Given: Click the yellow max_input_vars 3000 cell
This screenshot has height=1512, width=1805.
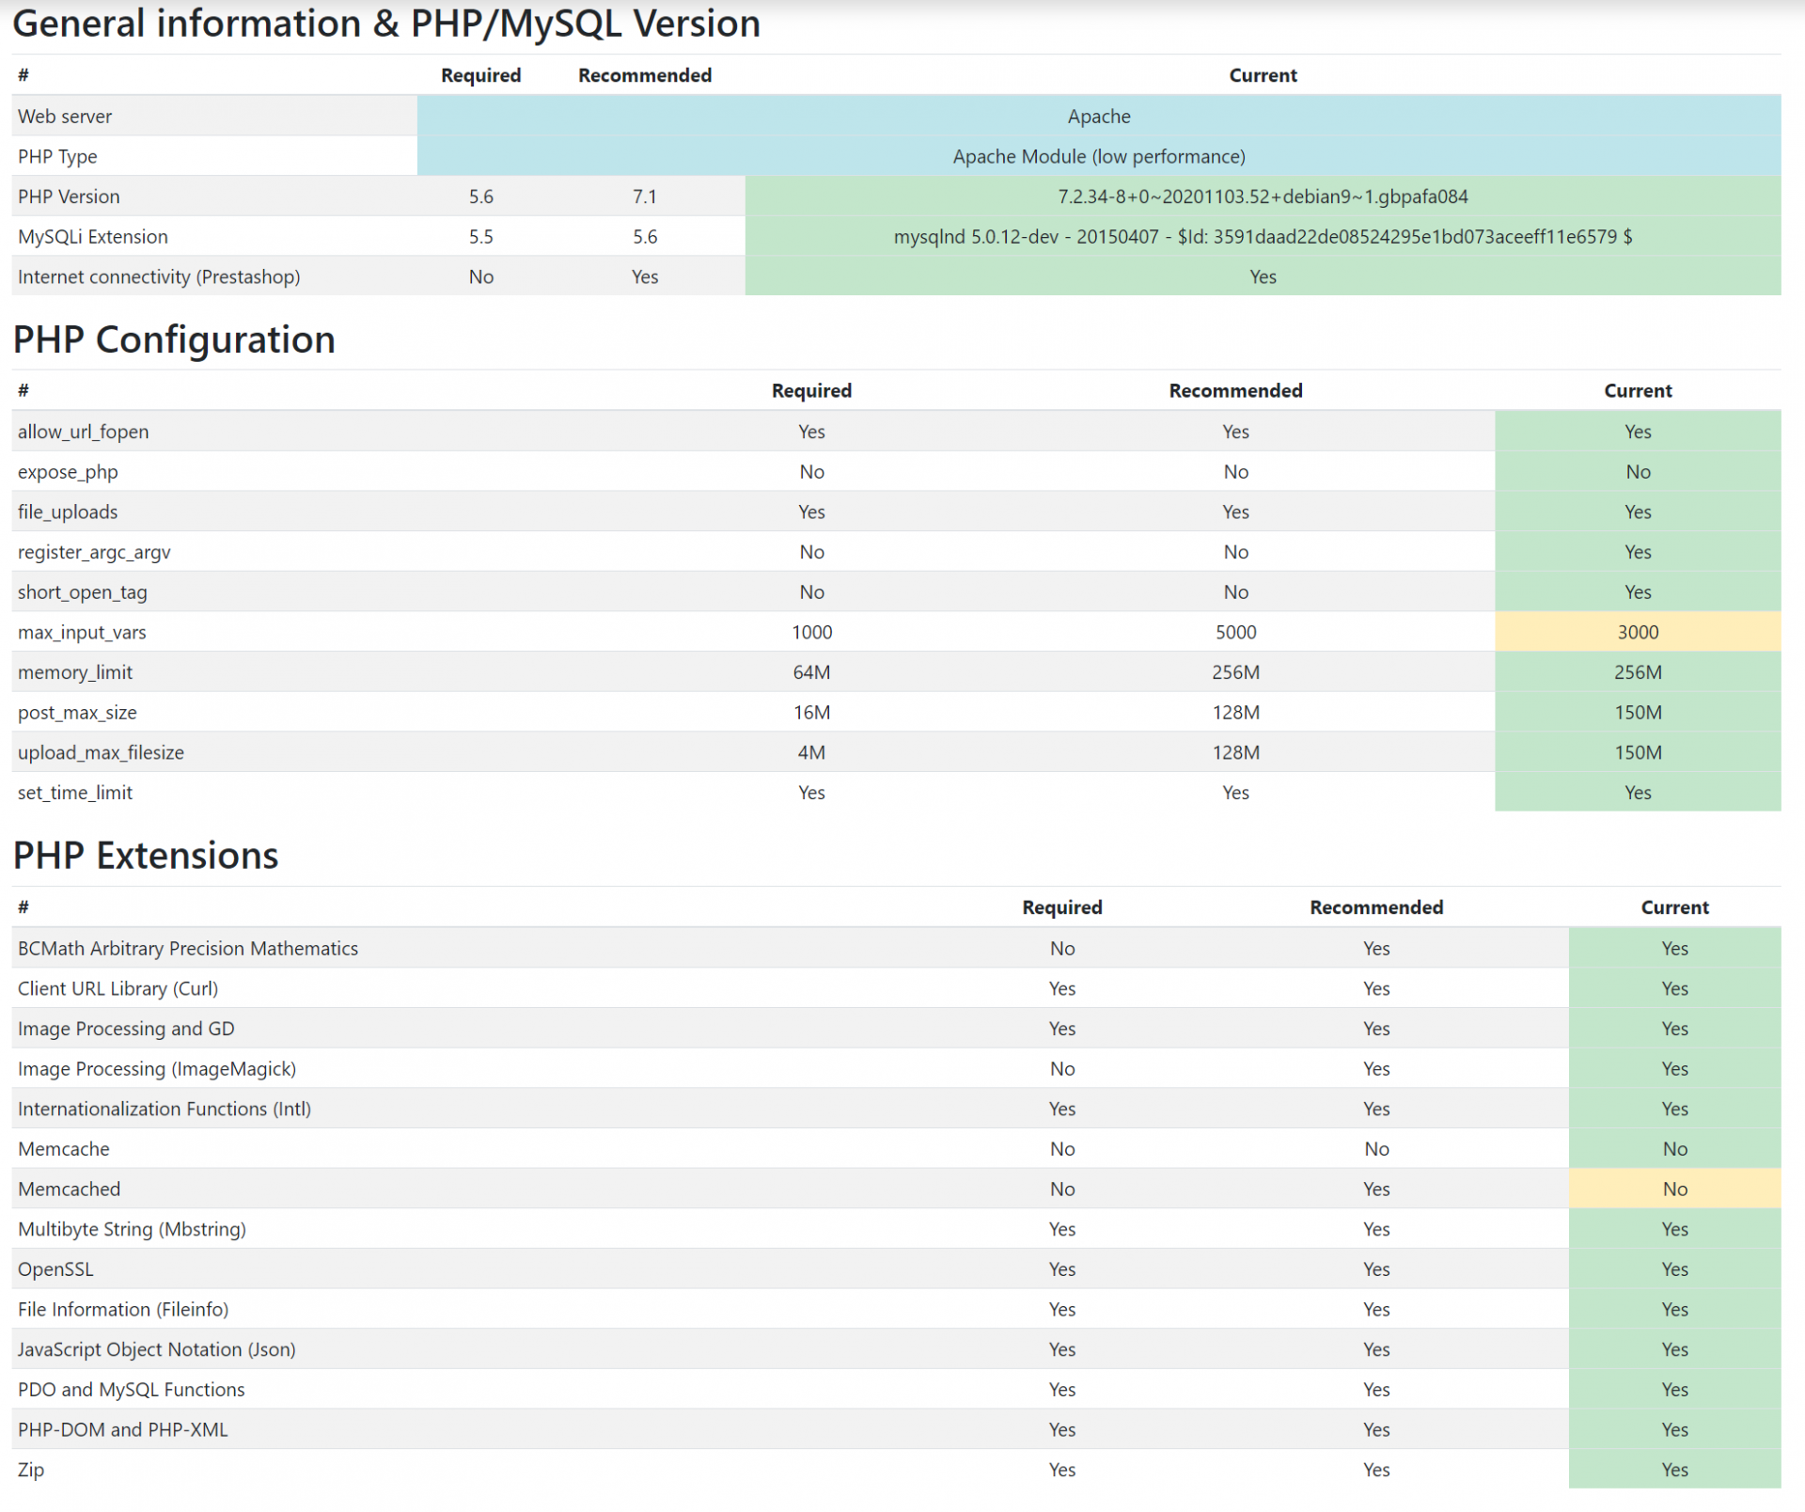Looking at the screenshot, I should (x=1637, y=632).
